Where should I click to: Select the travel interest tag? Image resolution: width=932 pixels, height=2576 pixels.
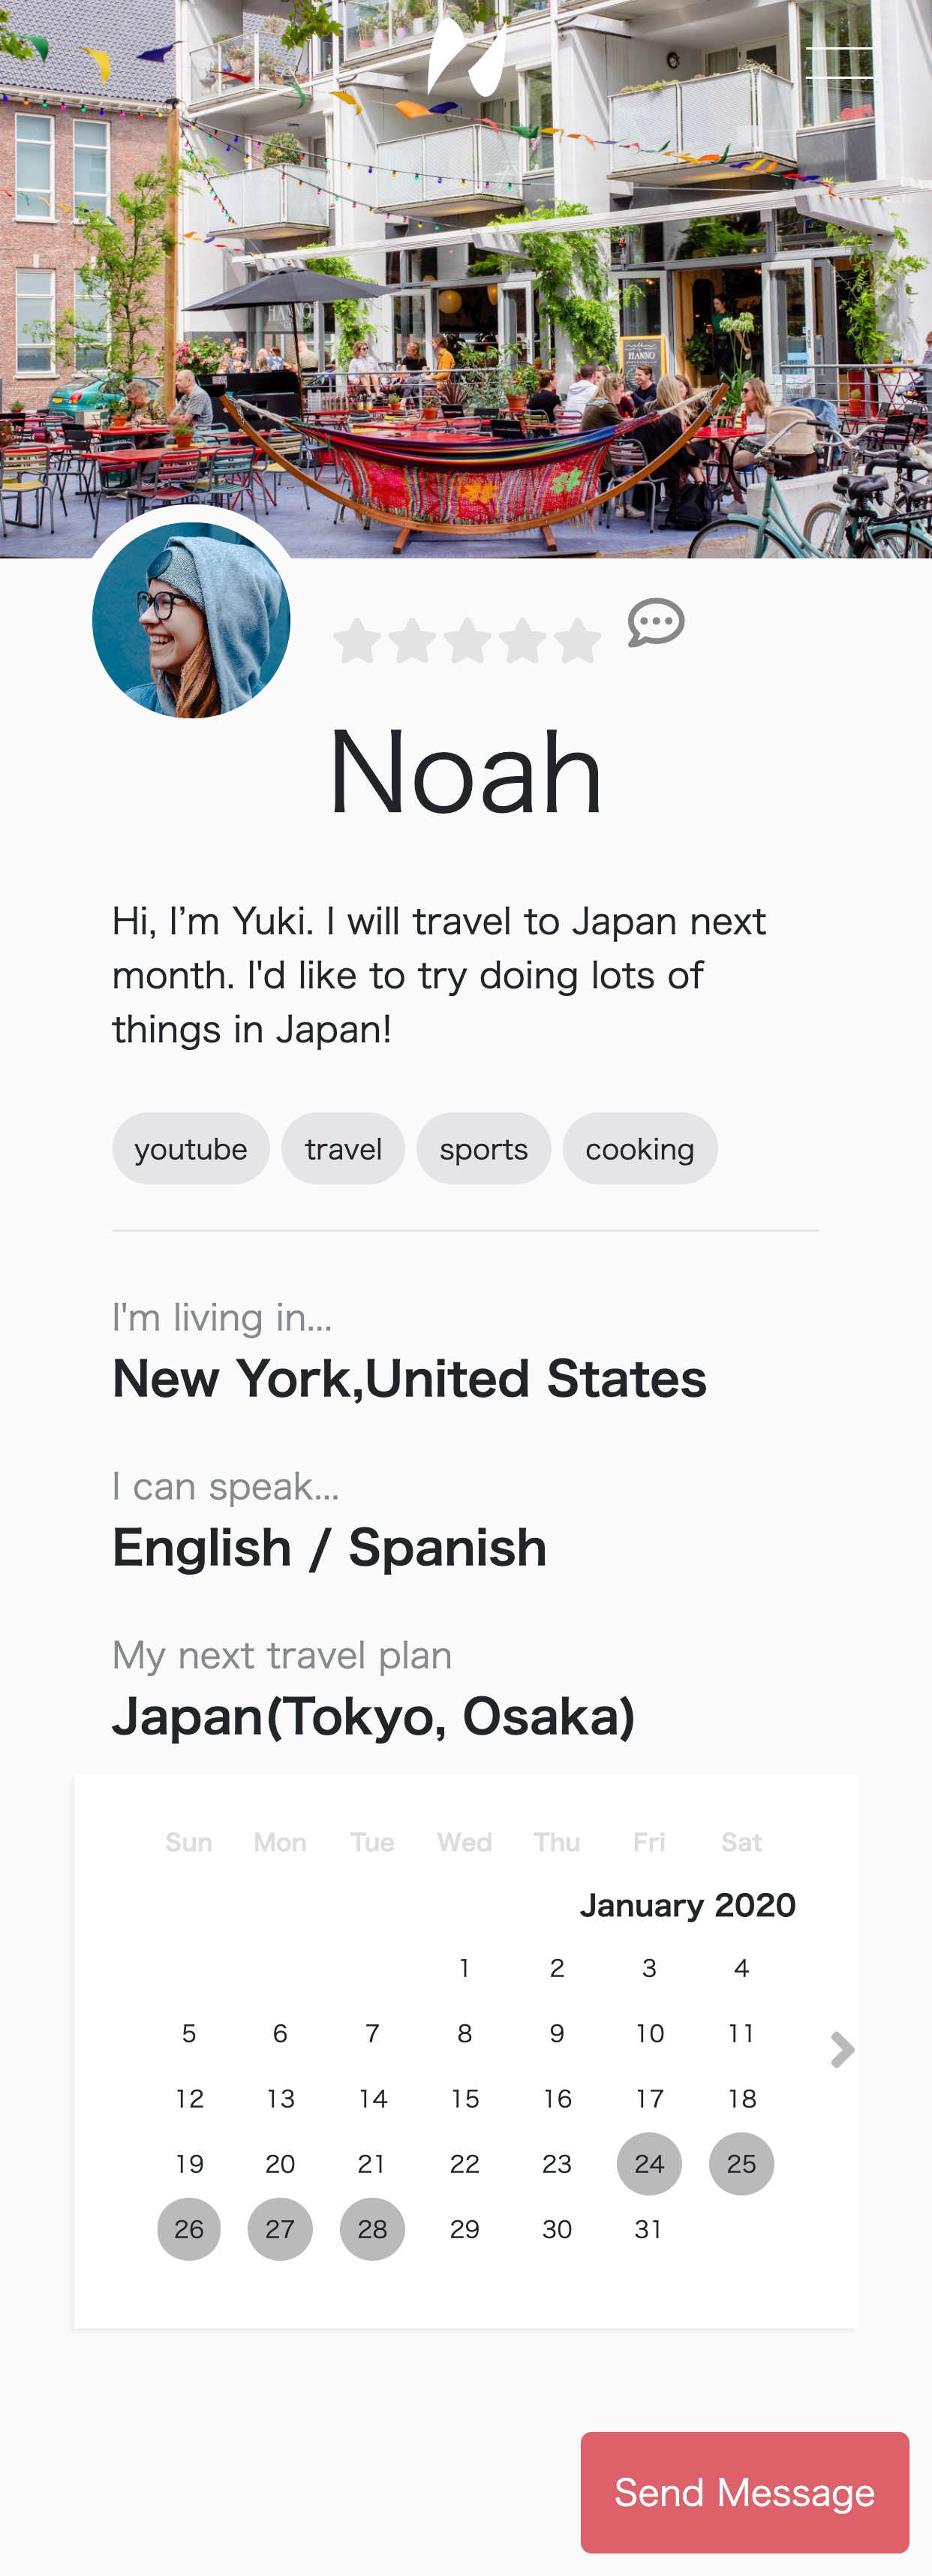343,1148
